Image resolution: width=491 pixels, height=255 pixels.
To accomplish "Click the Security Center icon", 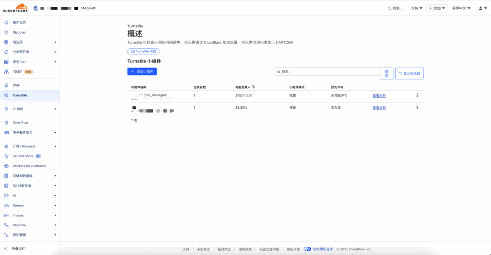I will (6, 62).
